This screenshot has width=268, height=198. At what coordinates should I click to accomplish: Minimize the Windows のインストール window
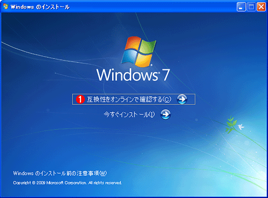241,7
